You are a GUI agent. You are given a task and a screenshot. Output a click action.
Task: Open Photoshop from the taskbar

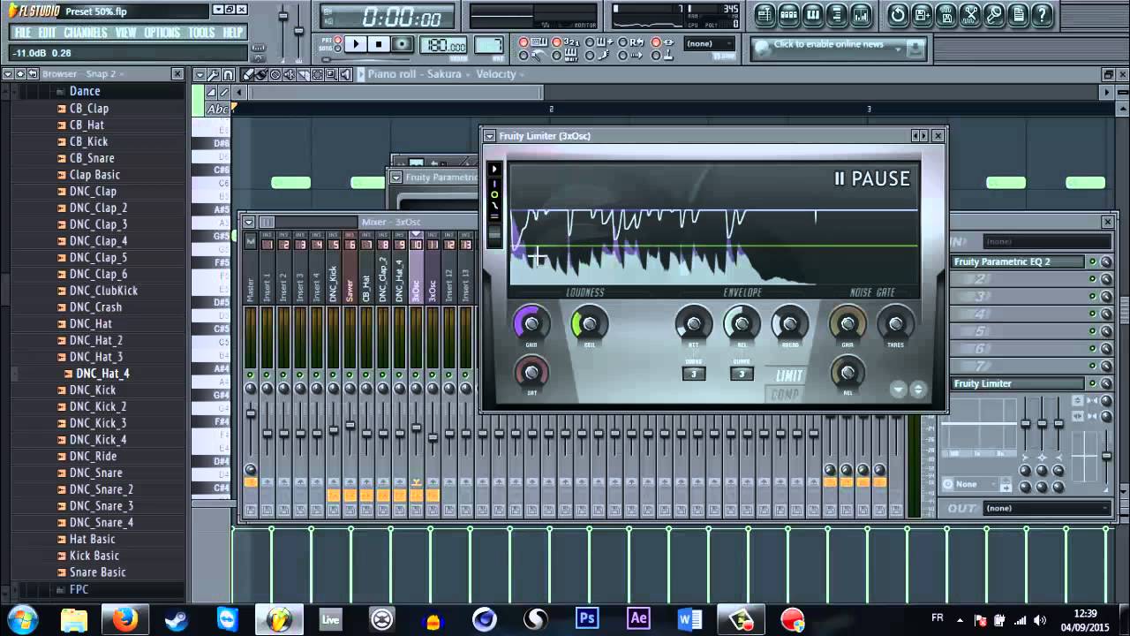(x=587, y=619)
